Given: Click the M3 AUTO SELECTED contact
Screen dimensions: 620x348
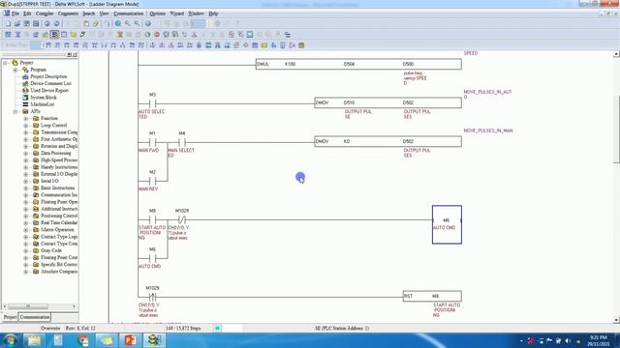Looking at the screenshot, I should (152, 104).
